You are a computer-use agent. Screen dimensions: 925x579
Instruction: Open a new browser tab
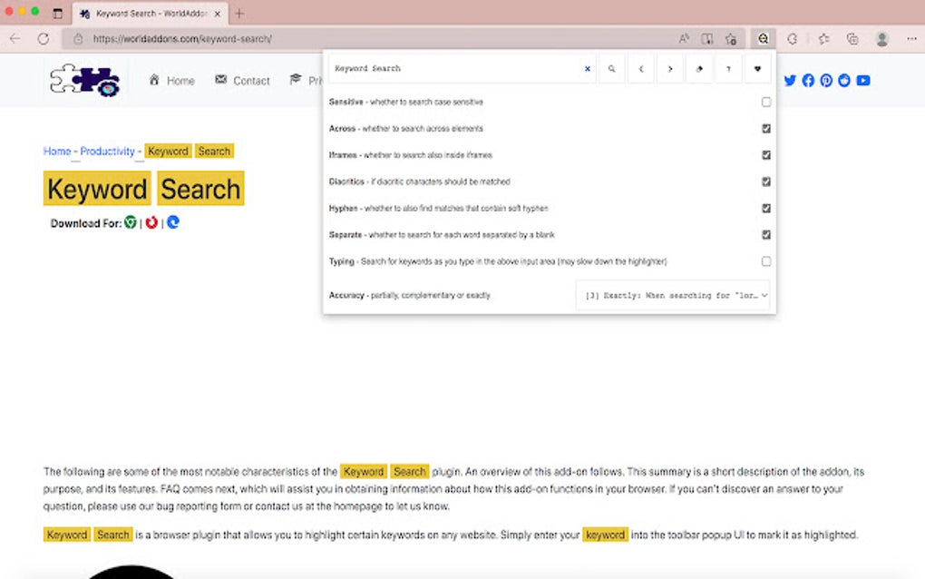coord(239,14)
